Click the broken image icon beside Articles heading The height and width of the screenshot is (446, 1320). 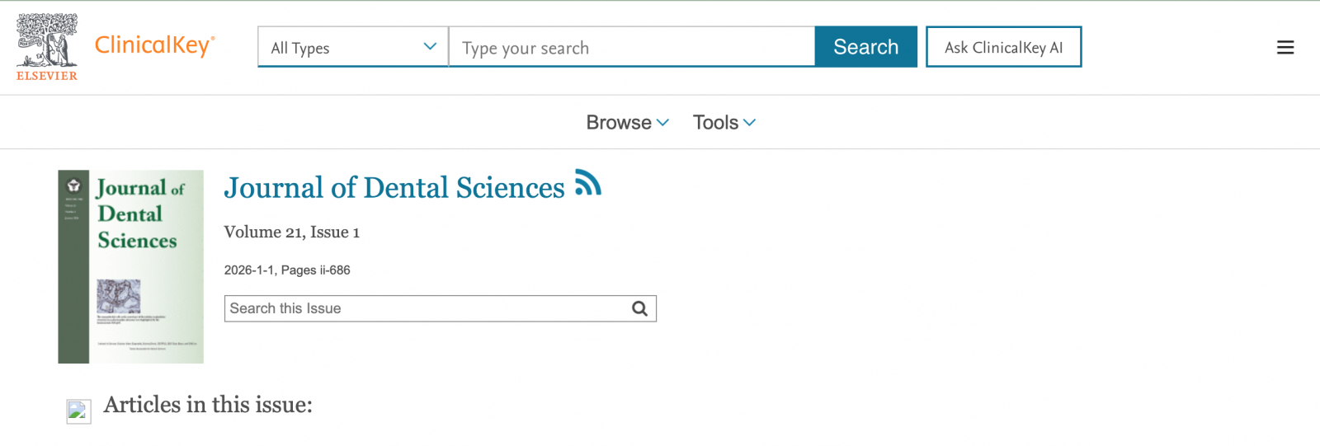tap(78, 411)
